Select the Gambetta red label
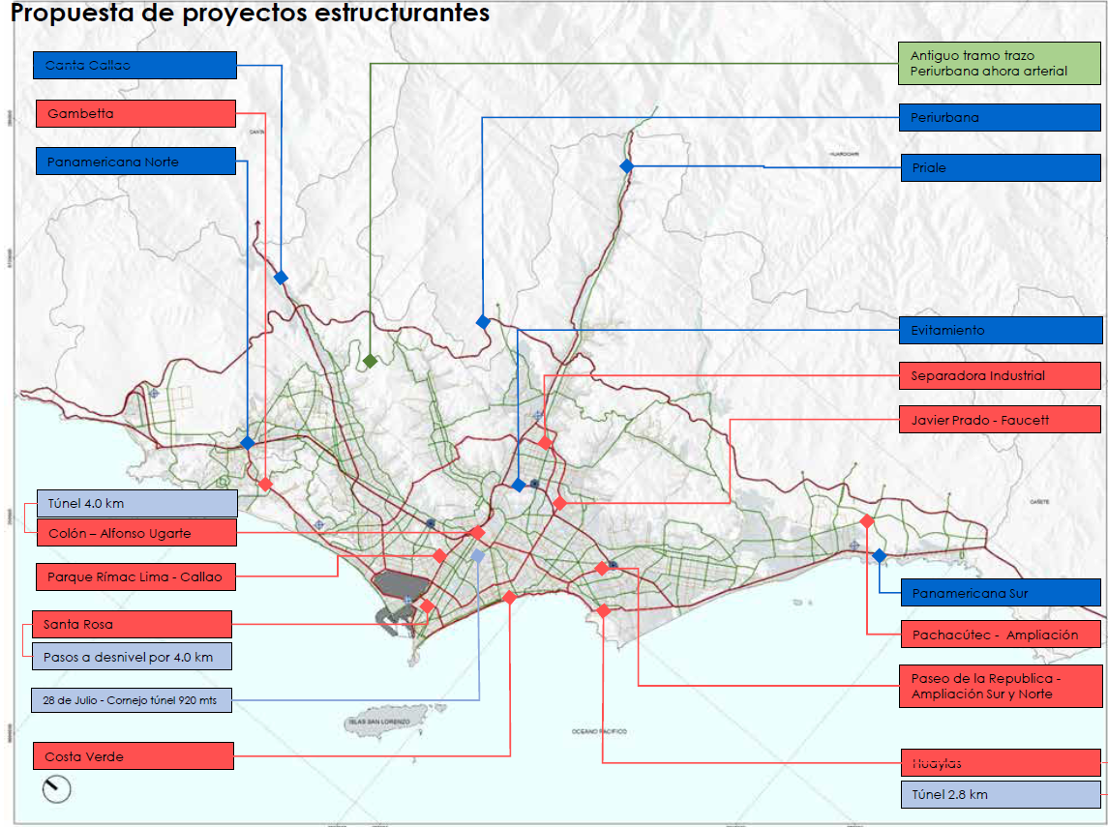The height and width of the screenshot is (827, 1108). 135,114
